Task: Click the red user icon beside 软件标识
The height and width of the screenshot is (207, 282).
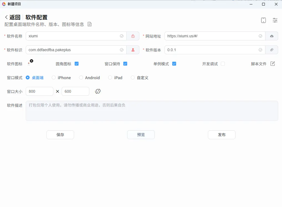Action: pyautogui.click(x=133, y=50)
